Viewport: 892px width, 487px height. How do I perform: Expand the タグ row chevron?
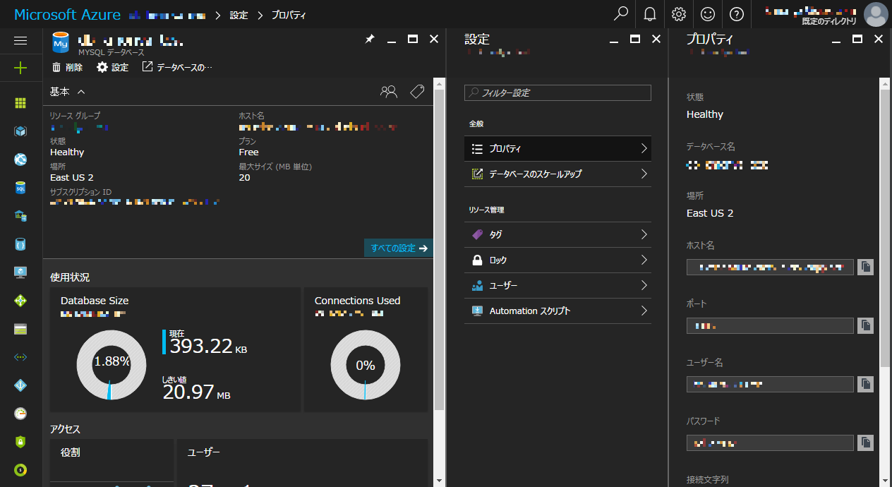pos(644,234)
